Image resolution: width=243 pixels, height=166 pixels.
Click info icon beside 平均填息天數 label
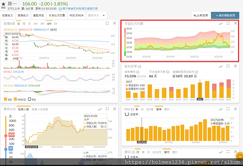point(168,72)
